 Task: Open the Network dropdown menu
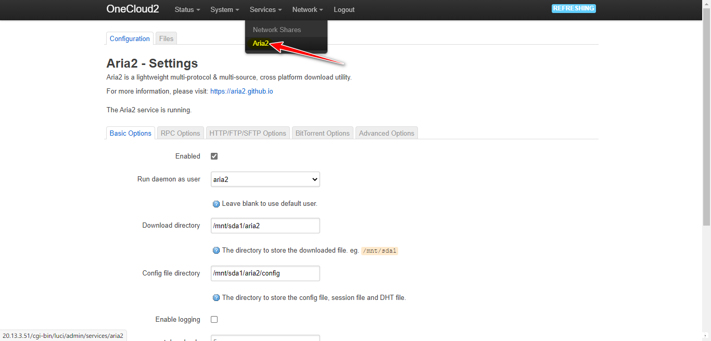coord(307,10)
